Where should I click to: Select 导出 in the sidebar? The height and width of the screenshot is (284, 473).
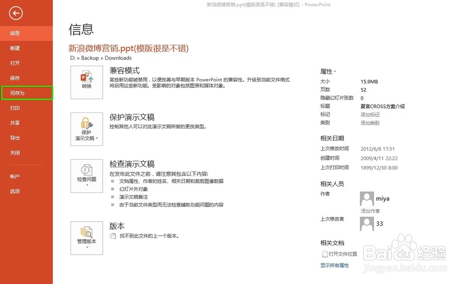pos(26,138)
